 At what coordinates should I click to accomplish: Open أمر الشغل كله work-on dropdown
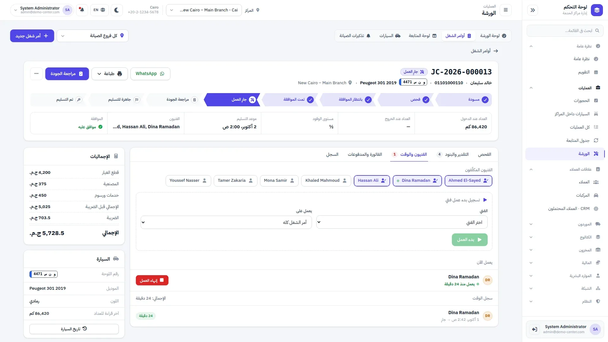[226, 222]
